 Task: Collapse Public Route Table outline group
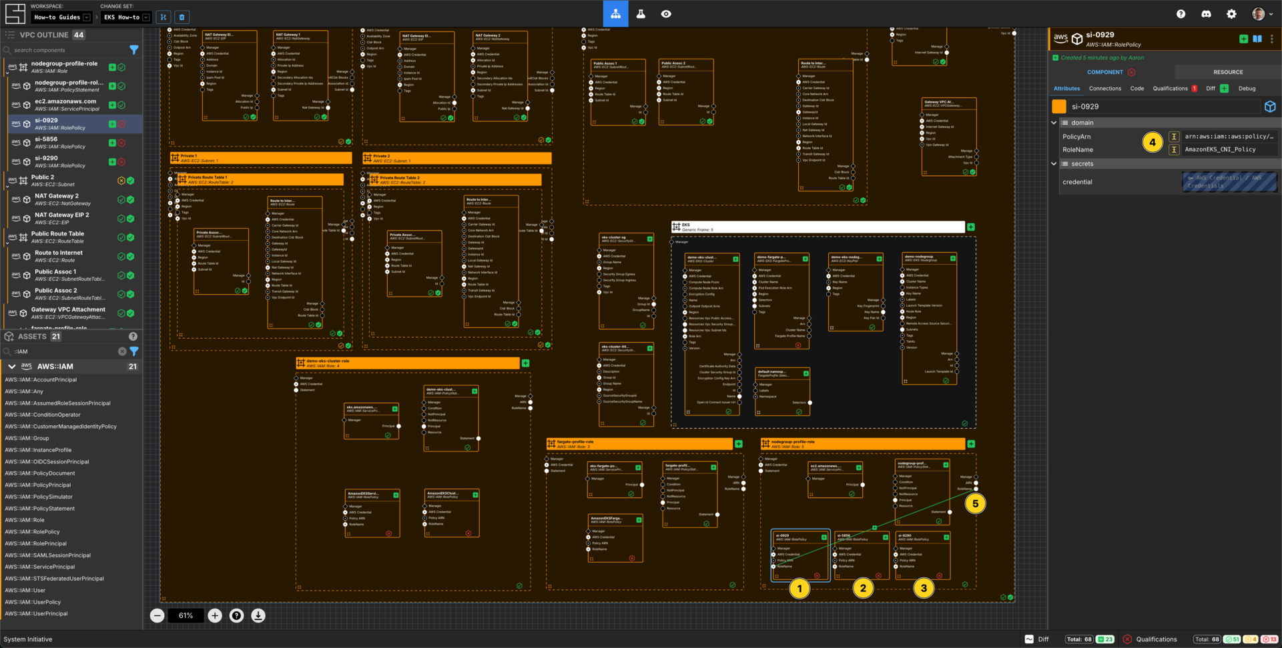click(x=7, y=241)
